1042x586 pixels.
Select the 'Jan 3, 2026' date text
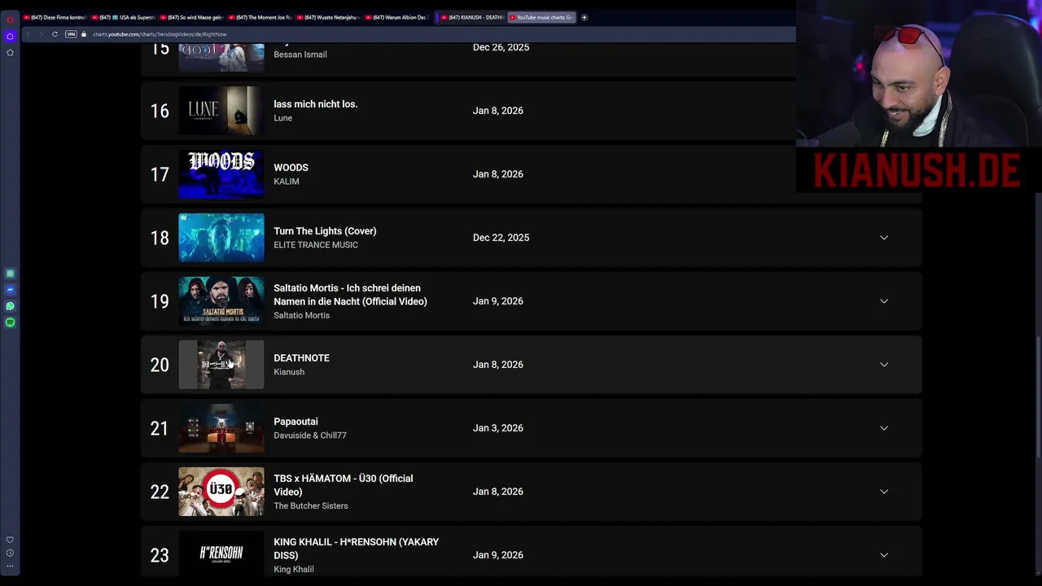tap(498, 428)
